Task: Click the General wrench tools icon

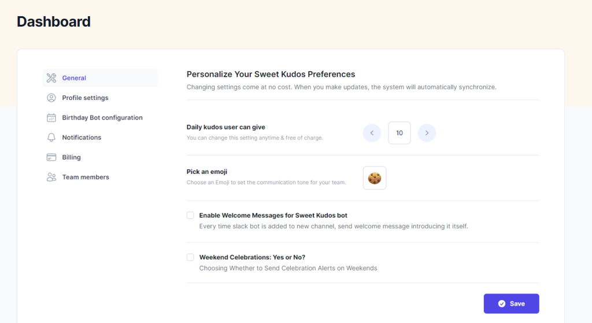Action: coord(51,78)
